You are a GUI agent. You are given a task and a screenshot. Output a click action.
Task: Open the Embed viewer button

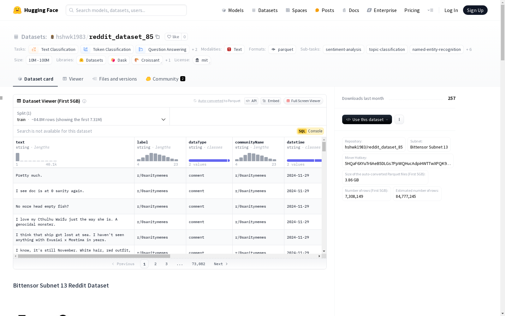[271, 101]
